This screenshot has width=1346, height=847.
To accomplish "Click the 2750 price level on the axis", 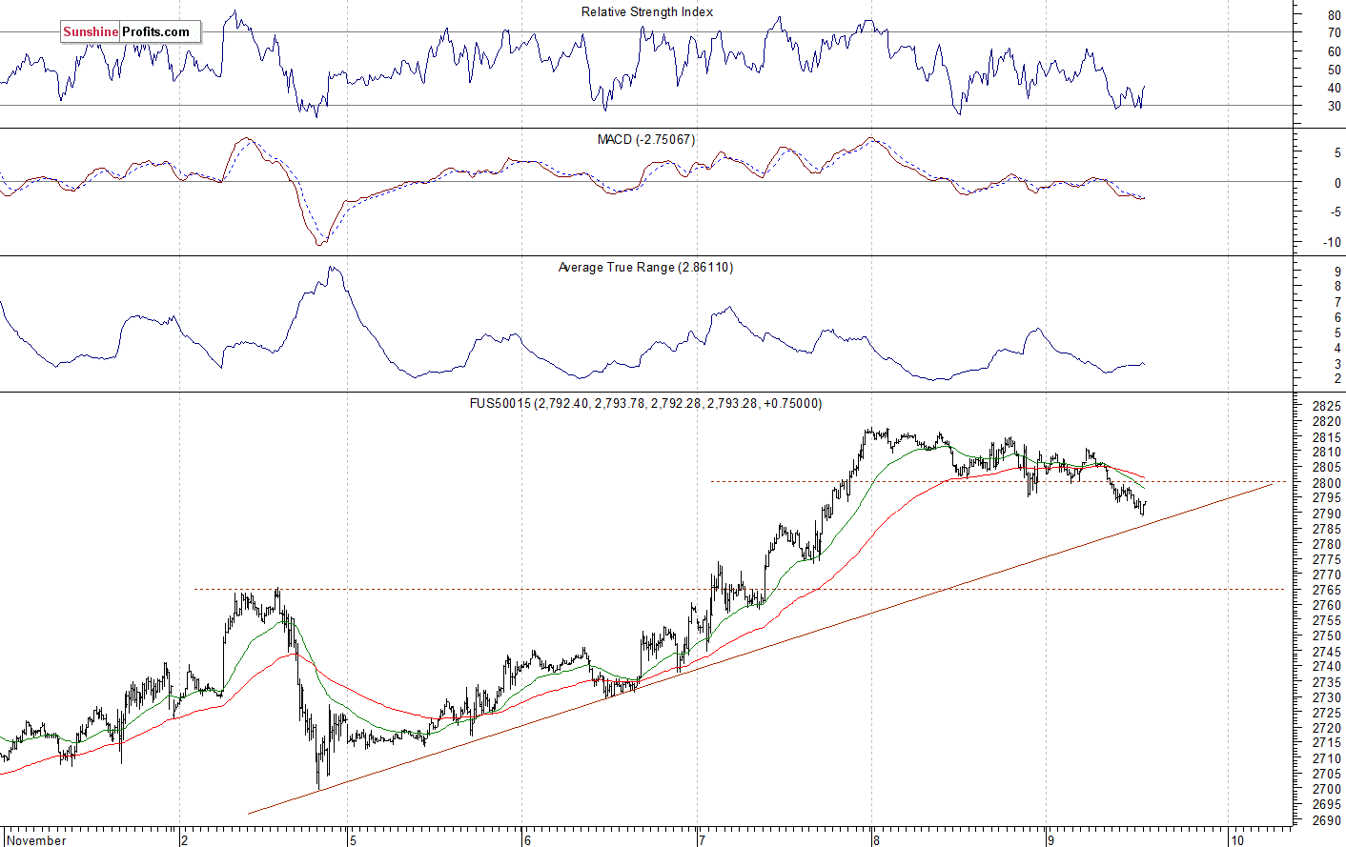I will (x=1327, y=635).
